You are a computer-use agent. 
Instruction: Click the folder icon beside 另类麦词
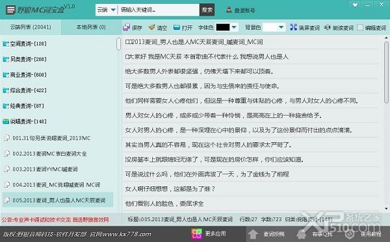pos(6,59)
